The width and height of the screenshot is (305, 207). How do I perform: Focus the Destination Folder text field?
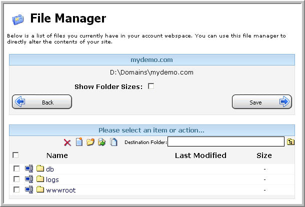226,141
